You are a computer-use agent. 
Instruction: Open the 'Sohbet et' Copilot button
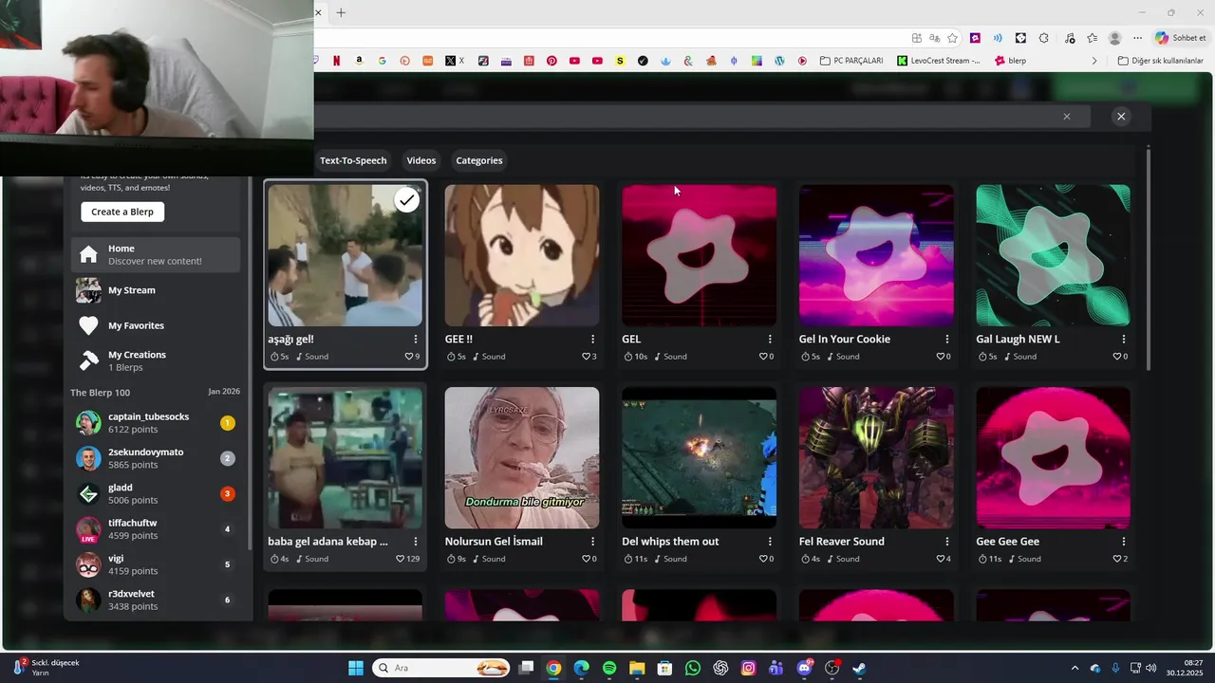pyautogui.click(x=1181, y=38)
